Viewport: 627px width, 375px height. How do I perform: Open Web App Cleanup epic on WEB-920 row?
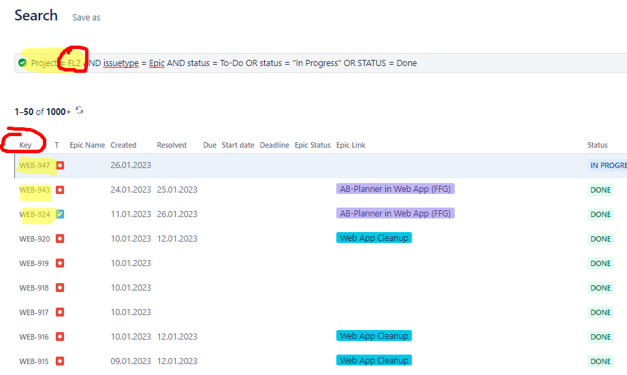coord(374,238)
